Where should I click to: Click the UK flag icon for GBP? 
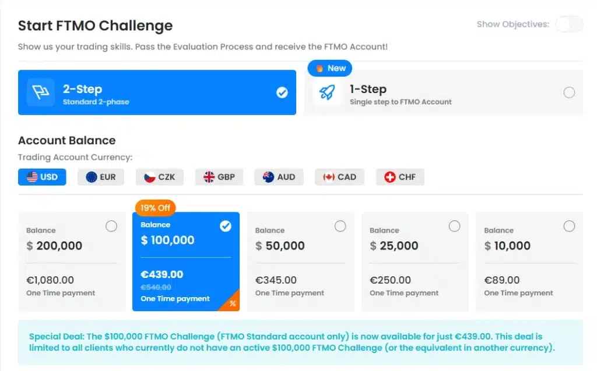pos(209,177)
